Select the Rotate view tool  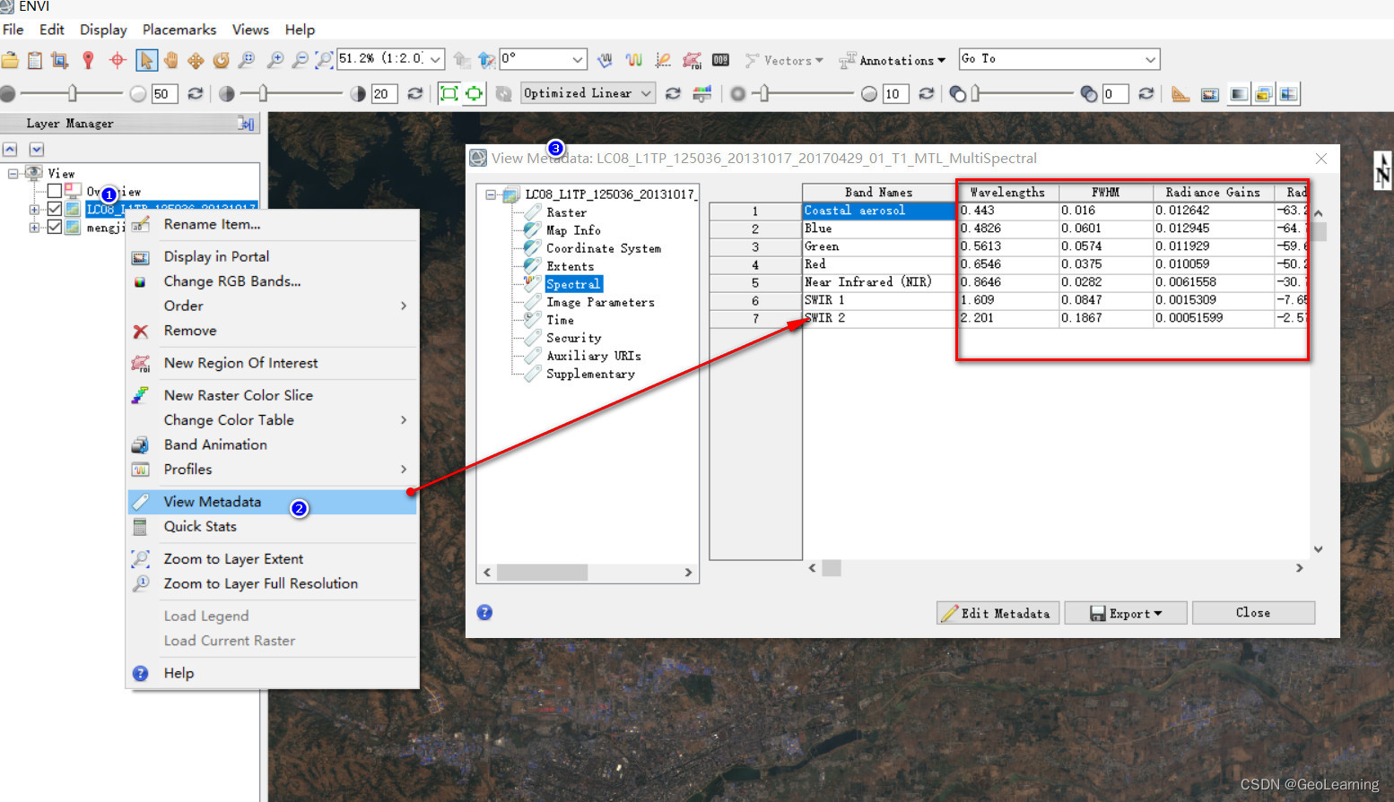(x=221, y=60)
